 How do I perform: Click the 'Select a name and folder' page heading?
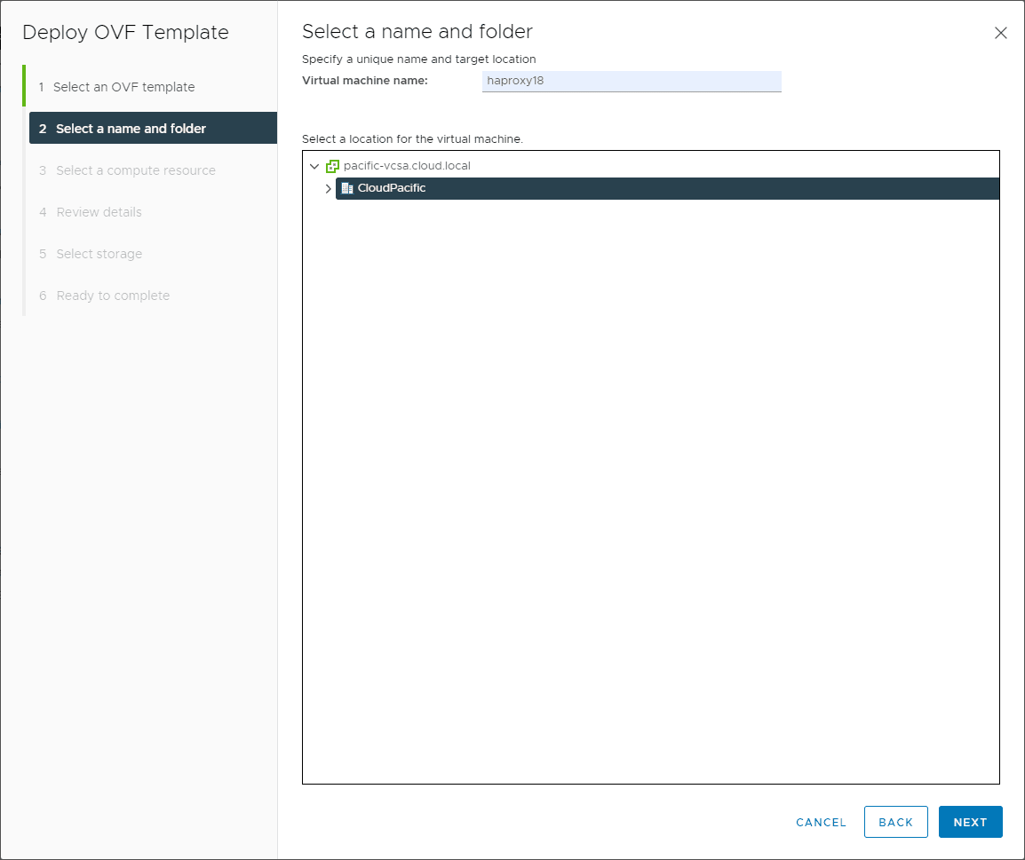point(417,31)
